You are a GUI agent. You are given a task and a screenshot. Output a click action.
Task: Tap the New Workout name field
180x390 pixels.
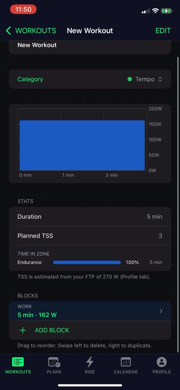(90, 46)
